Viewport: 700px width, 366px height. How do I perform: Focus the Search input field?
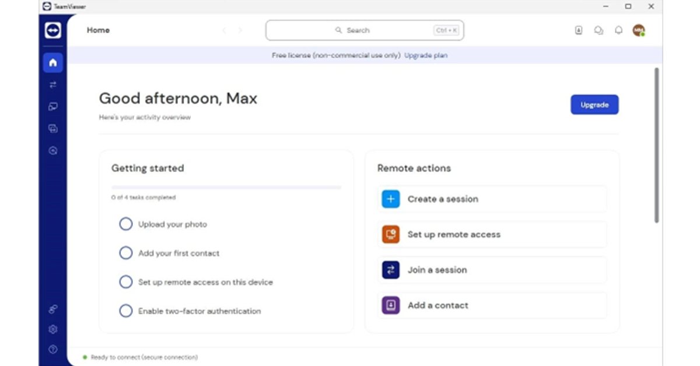(x=365, y=30)
